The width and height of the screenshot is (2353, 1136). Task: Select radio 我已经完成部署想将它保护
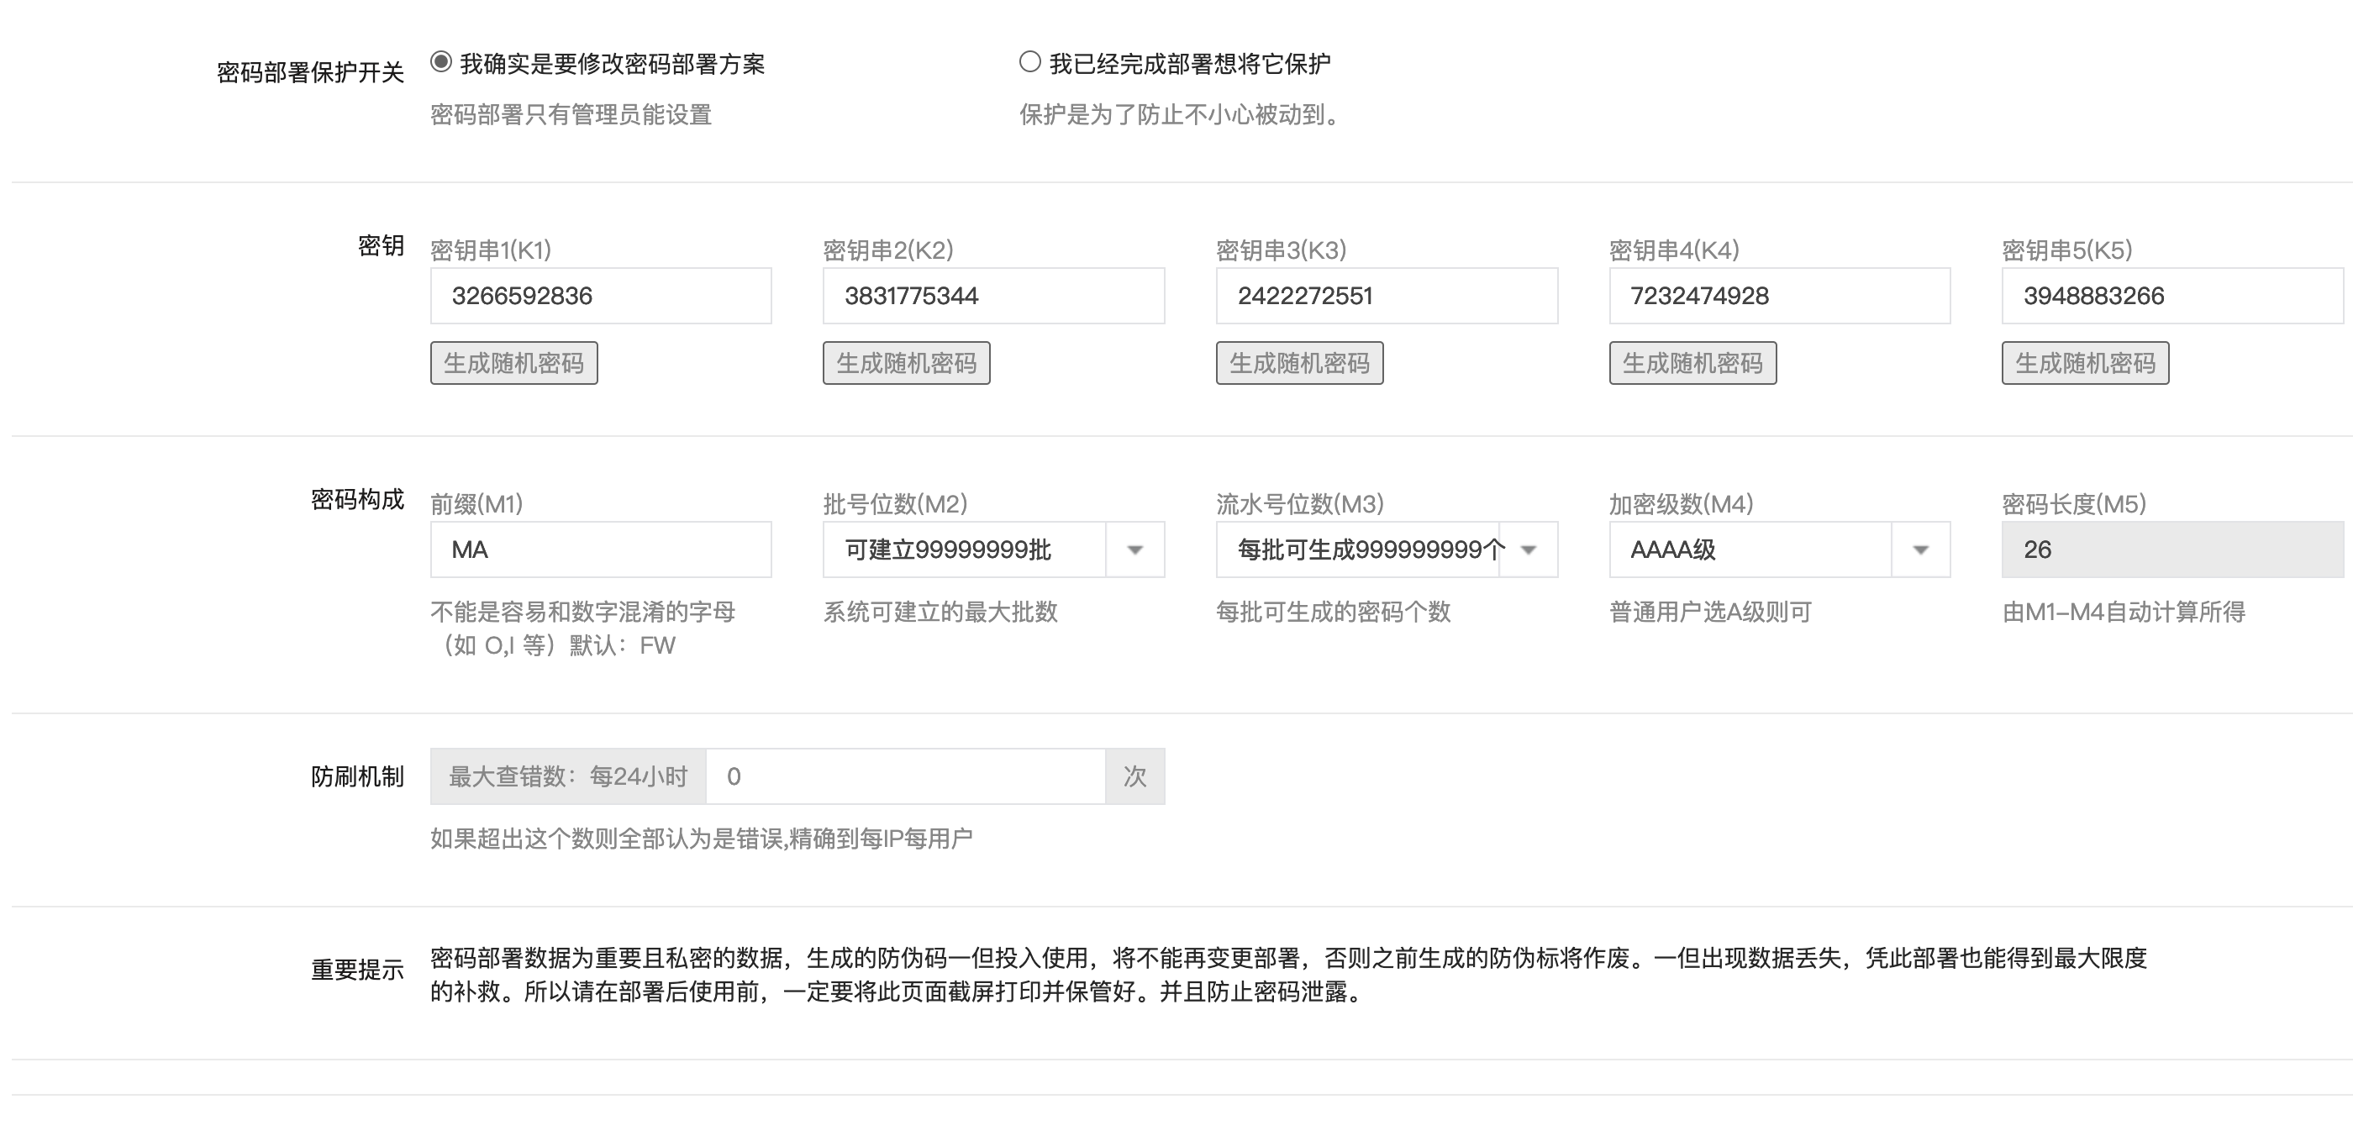1029,62
